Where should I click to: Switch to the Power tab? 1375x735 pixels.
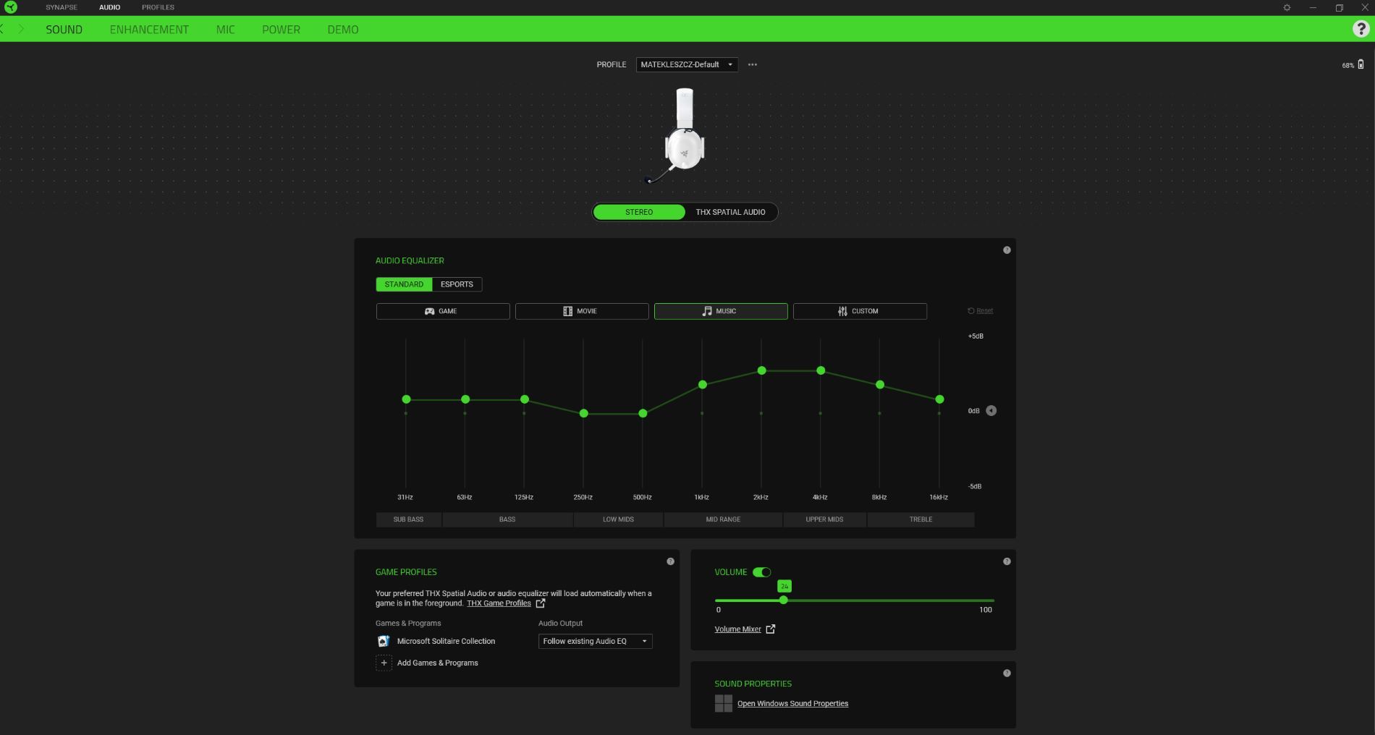pyautogui.click(x=281, y=30)
